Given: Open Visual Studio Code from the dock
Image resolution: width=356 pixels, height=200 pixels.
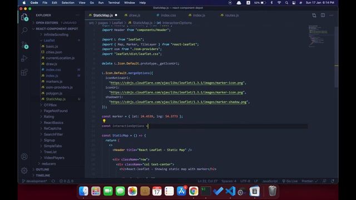Looking at the screenshot, I should (x=230, y=191).
